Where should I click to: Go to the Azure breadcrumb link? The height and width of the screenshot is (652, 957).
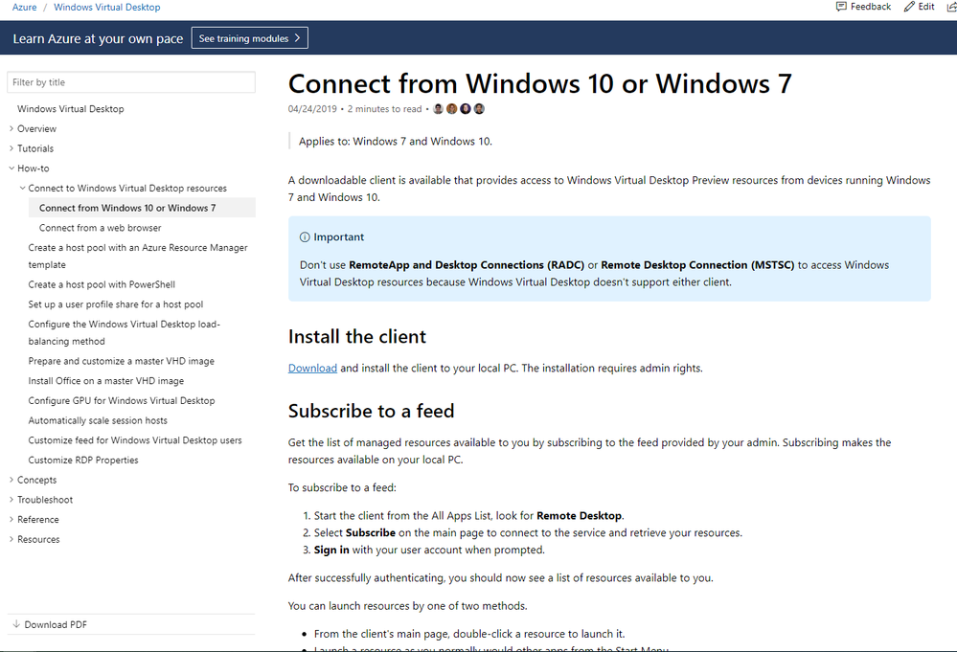point(24,8)
